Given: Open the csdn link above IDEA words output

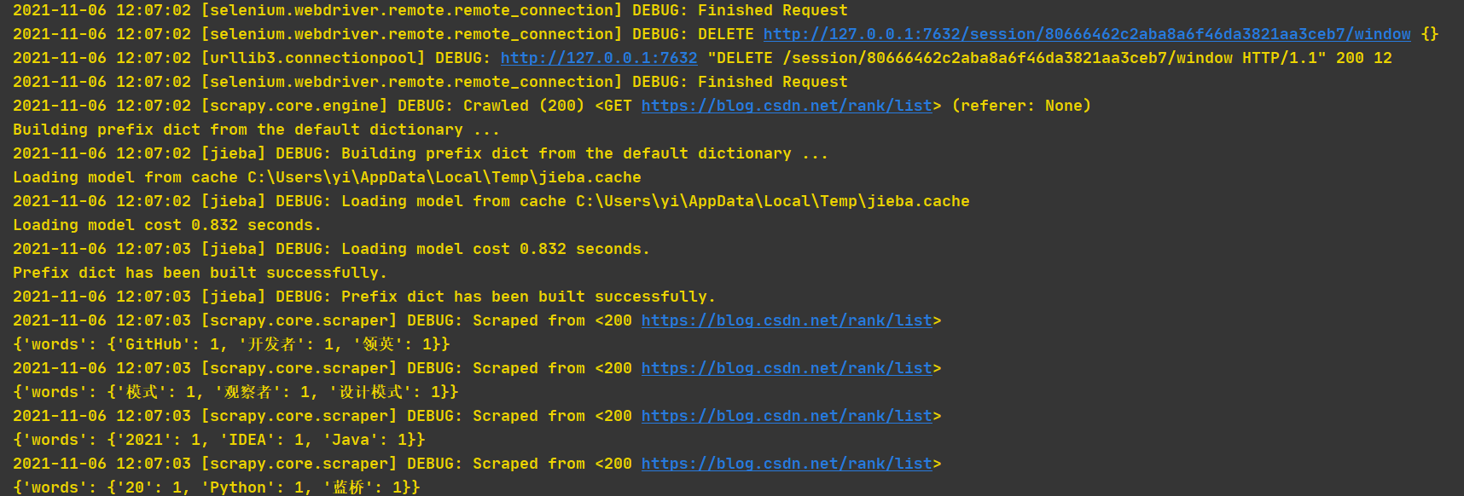Looking at the screenshot, I should click(787, 416).
